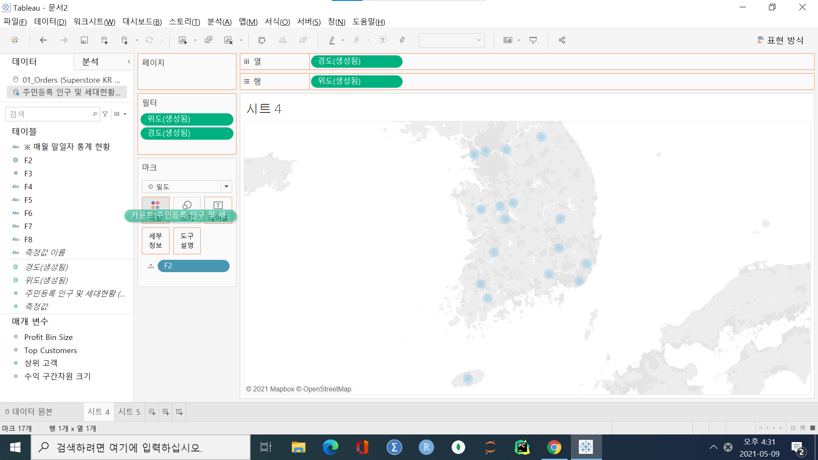Switch to the 시트 5 tab
This screenshot has width=818, height=460.
click(x=129, y=412)
